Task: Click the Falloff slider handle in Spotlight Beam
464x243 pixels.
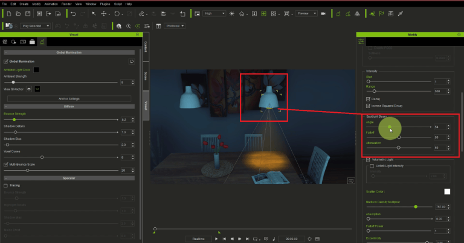Action: point(399,137)
